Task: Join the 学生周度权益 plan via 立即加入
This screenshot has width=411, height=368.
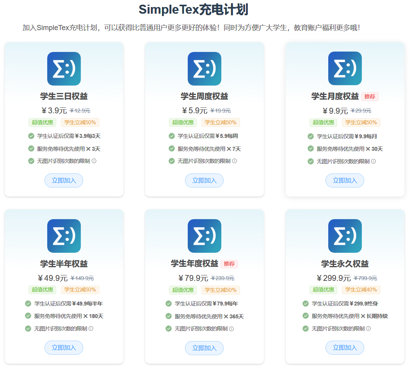Action: (204, 180)
